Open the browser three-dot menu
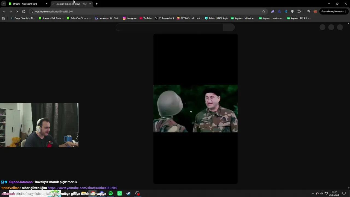 click(x=346, y=11)
